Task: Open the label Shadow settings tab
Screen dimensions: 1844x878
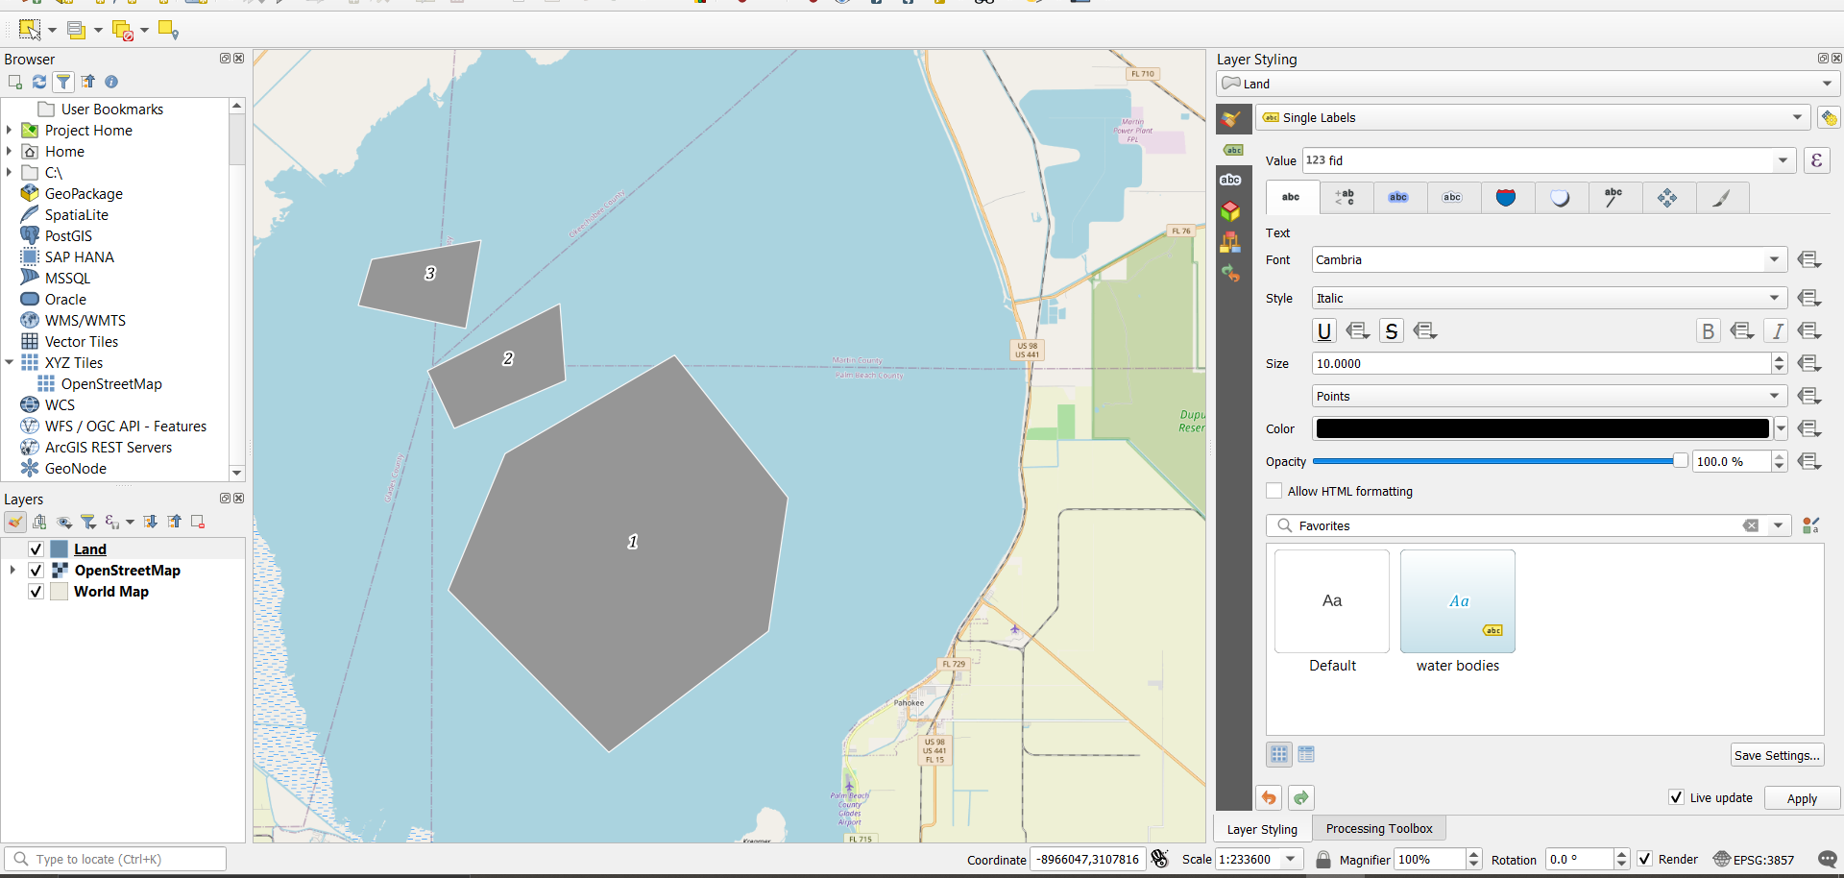Action: pos(1560,198)
